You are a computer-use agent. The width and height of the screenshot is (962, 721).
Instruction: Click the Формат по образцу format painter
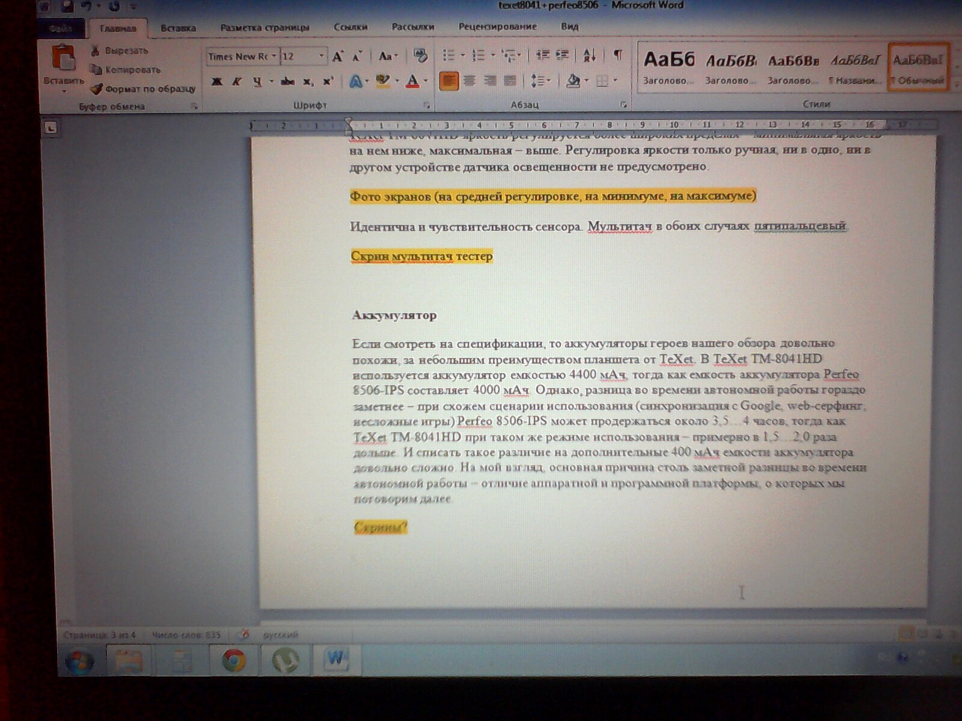pos(143,89)
